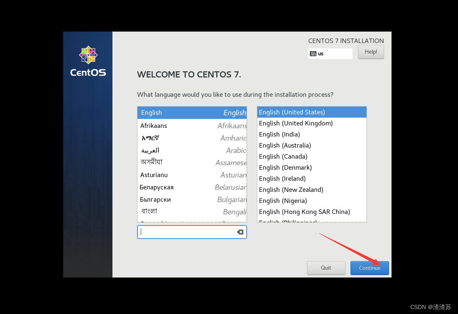The height and width of the screenshot is (314, 458).
Task: Click the us keyboard layout indicator
Action: (330, 54)
